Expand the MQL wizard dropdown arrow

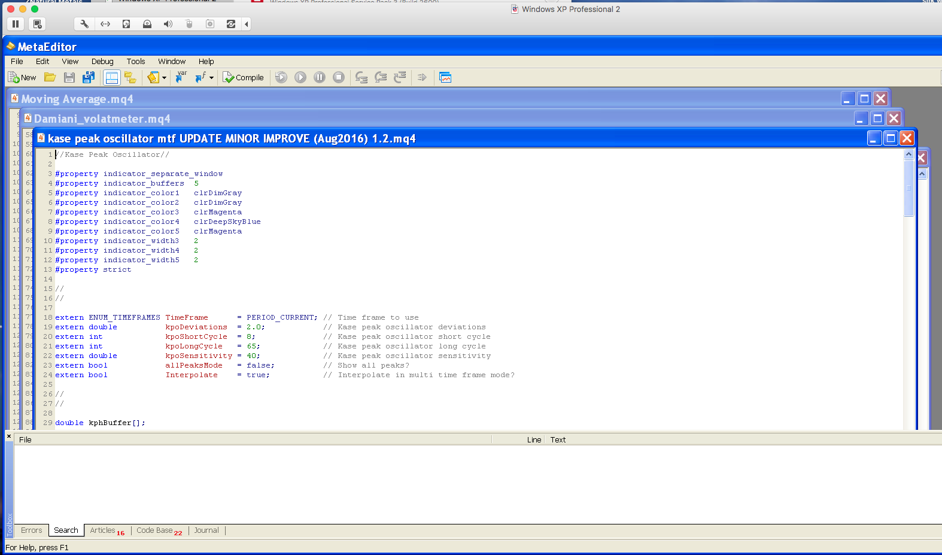click(164, 78)
